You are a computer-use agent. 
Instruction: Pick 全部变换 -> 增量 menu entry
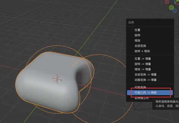coord(150,75)
